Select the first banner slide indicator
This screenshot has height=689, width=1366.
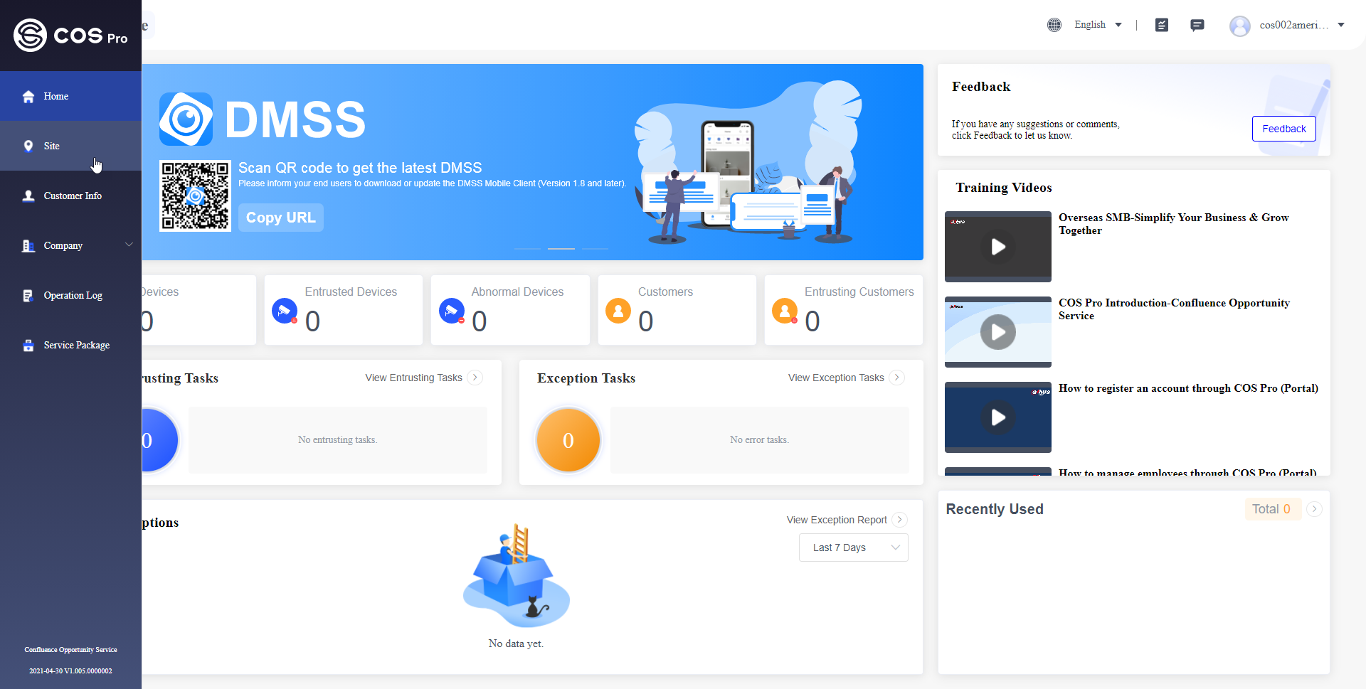(527, 249)
